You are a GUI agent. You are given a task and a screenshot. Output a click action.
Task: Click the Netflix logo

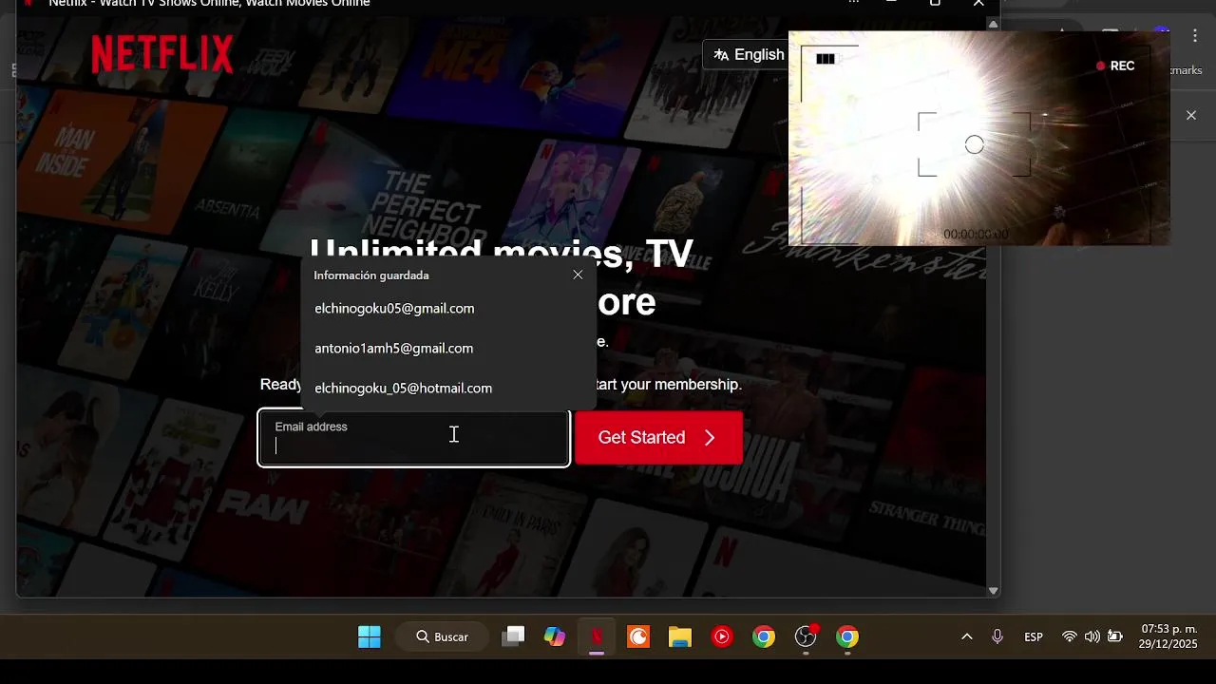click(162, 54)
